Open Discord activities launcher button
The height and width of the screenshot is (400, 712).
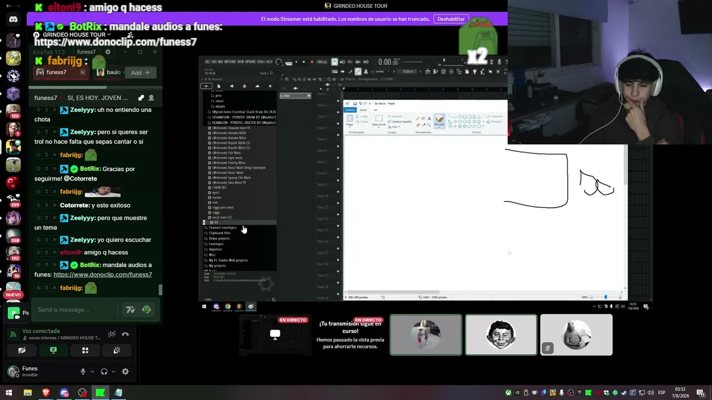pyautogui.click(x=85, y=351)
